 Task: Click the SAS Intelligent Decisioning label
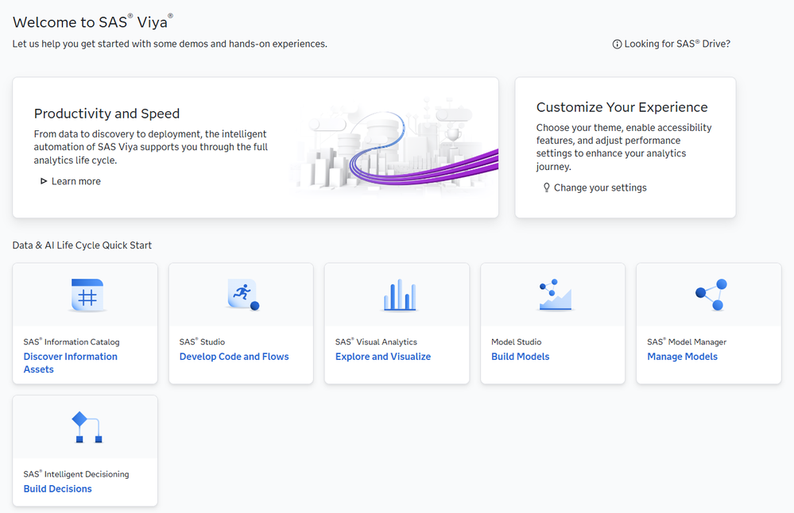click(76, 474)
